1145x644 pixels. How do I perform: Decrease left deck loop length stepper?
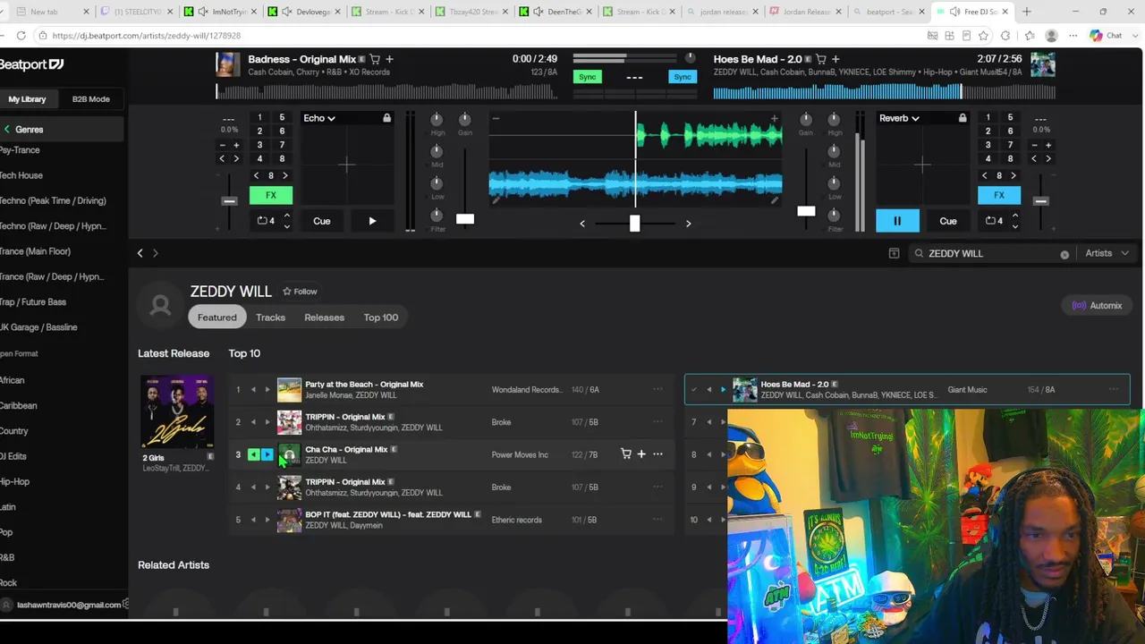[x=286, y=225]
